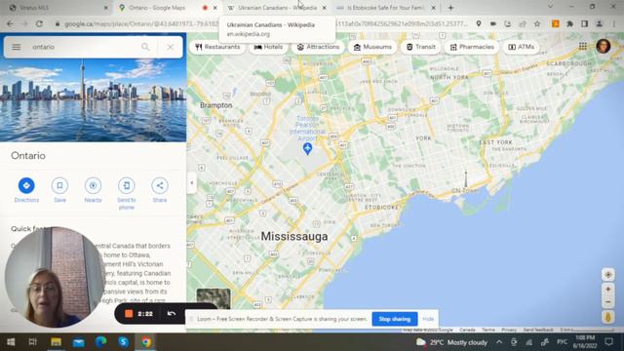Open Microsoft Edge from the taskbar
624x351 pixels.
point(100,342)
